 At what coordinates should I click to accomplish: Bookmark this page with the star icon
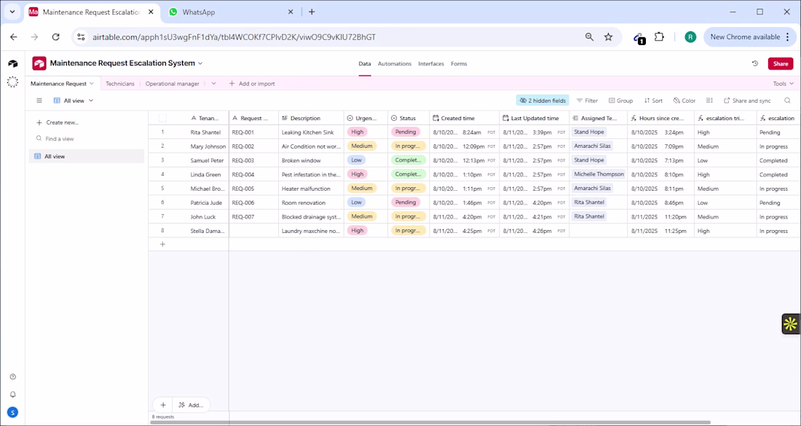pos(609,37)
